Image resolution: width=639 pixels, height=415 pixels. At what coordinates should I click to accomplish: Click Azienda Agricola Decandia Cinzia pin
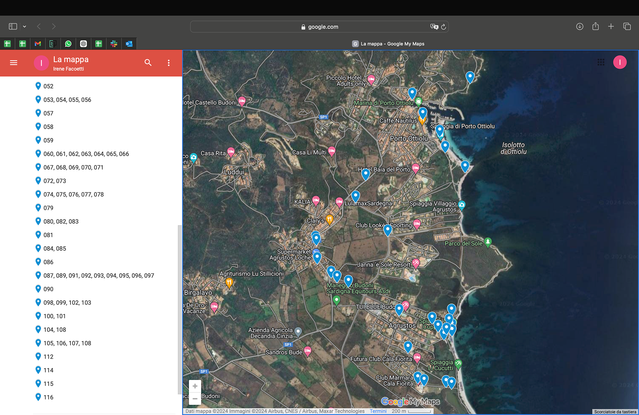tap(298, 332)
